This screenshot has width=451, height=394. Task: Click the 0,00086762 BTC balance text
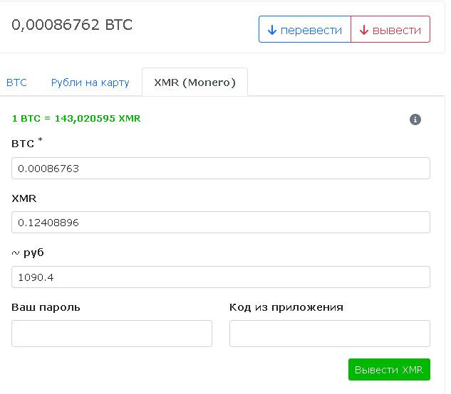72,25
